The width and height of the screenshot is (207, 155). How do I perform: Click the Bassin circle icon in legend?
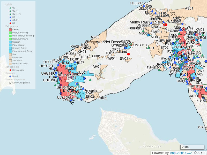click(10, 76)
